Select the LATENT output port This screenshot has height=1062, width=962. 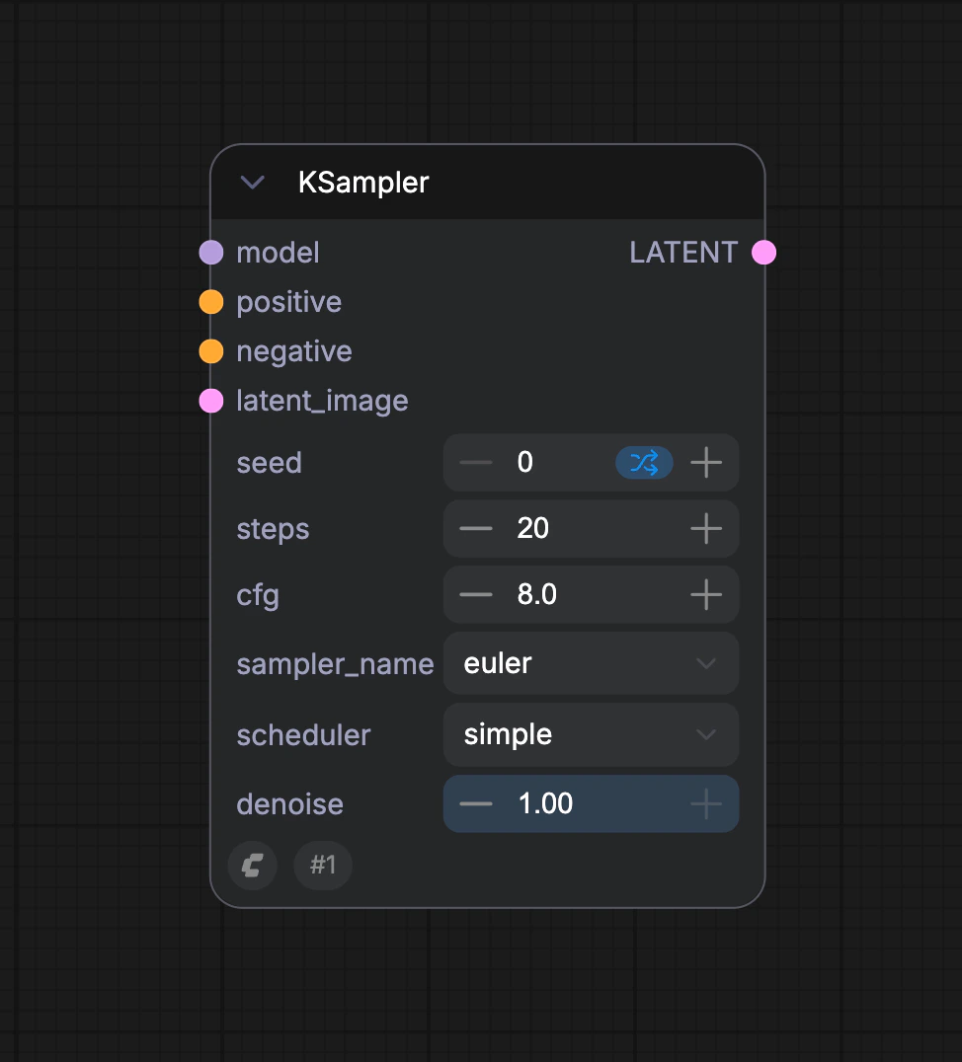tap(763, 252)
